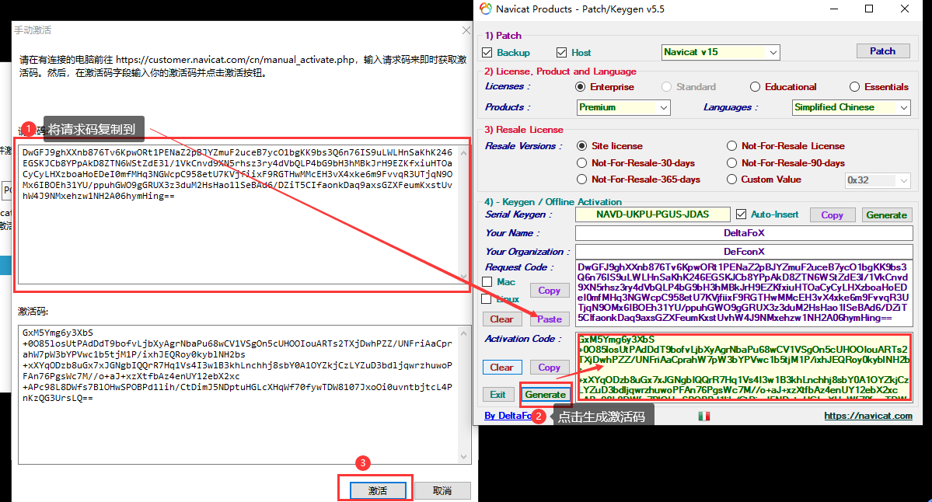Viewport: 932px width, 502px height.
Task: Copy the activation code
Action: click(x=550, y=367)
